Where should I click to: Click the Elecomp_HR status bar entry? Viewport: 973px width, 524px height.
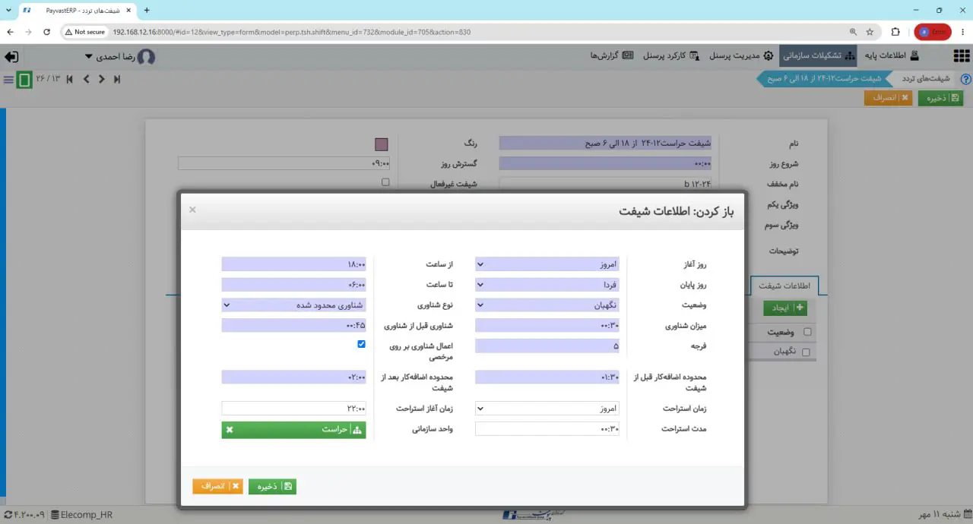point(81,515)
